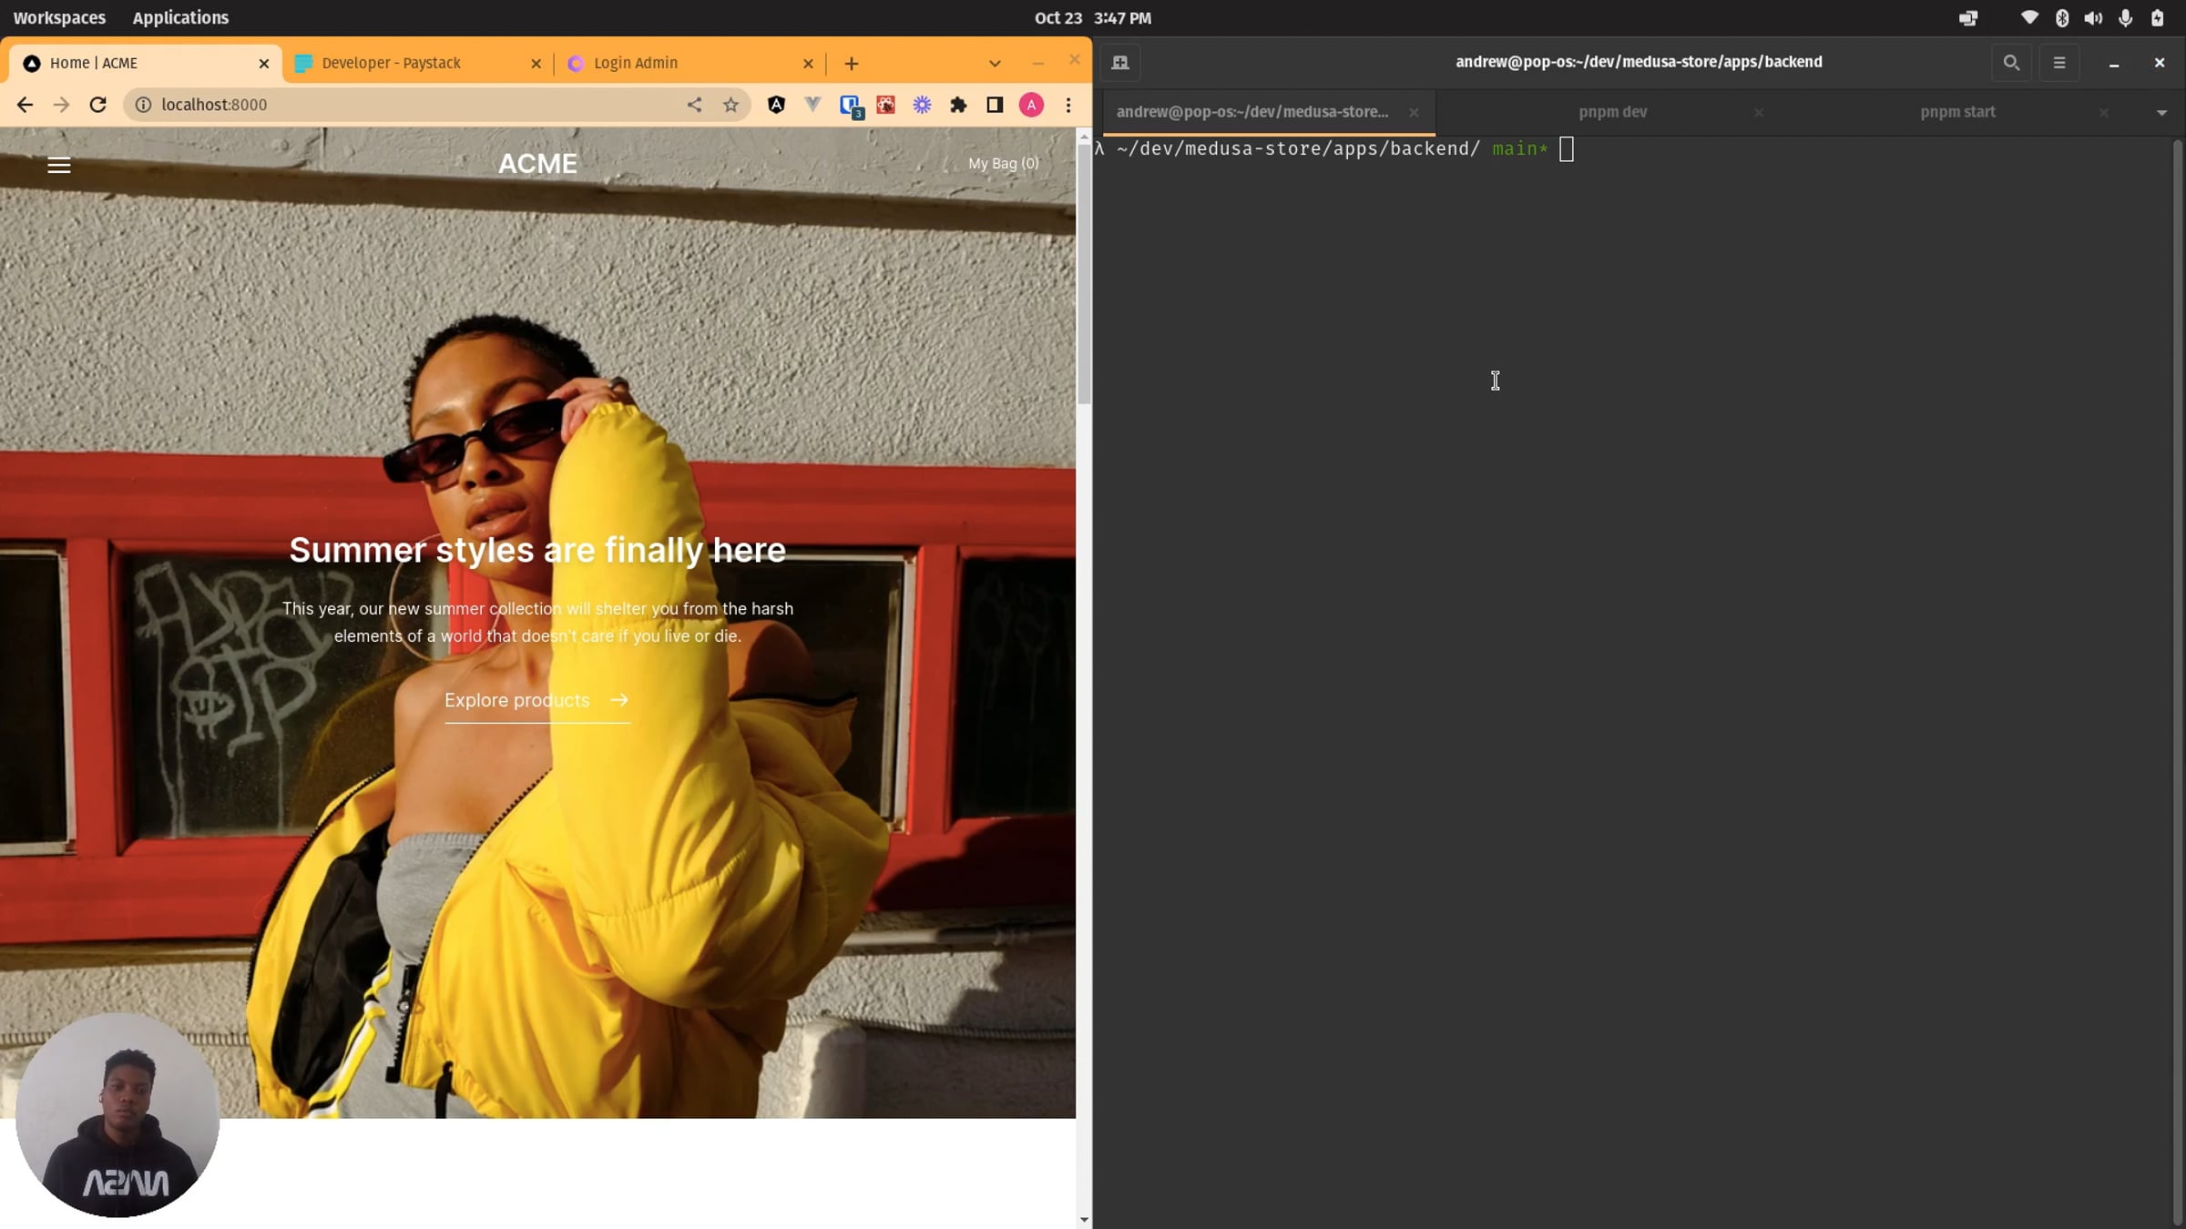Open the terminal hamburger menu

click(x=2059, y=63)
